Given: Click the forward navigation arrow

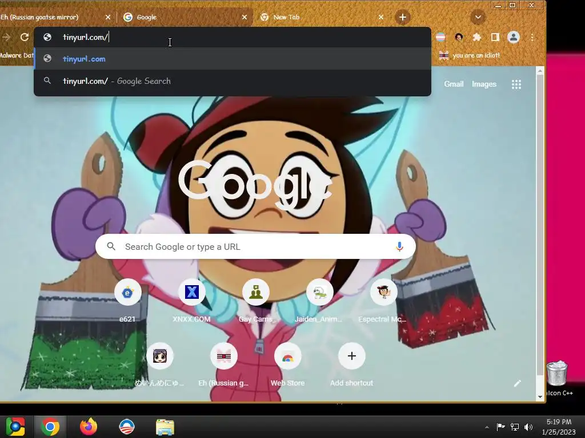Looking at the screenshot, I should 6,37.
